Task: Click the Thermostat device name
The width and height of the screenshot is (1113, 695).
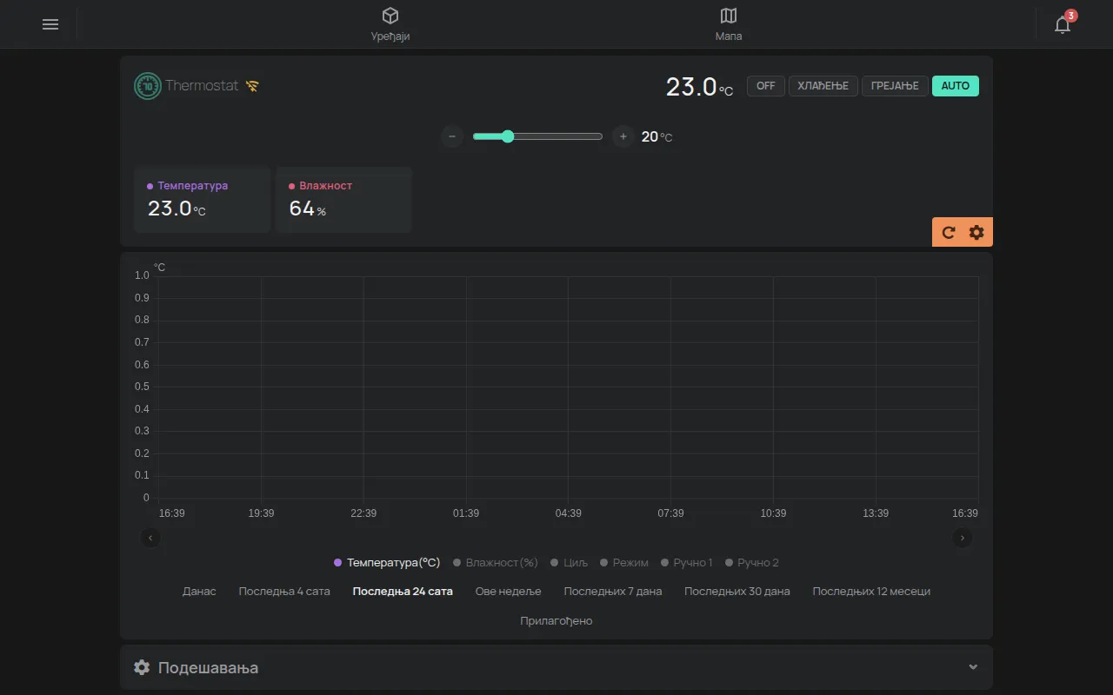Action: (202, 86)
